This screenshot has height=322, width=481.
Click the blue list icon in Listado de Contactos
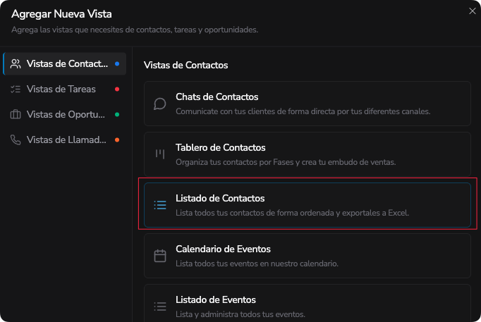coord(160,205)
